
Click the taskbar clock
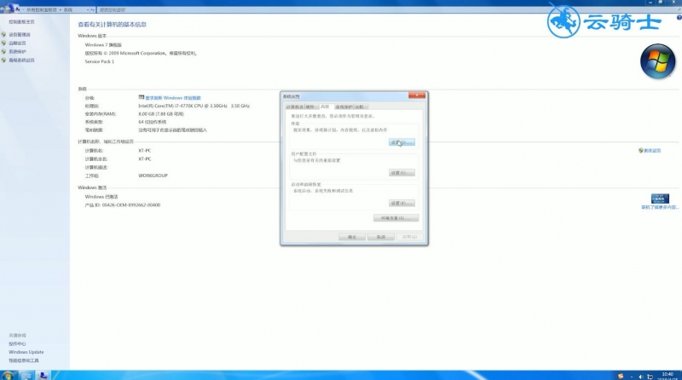tap(668, 376)
